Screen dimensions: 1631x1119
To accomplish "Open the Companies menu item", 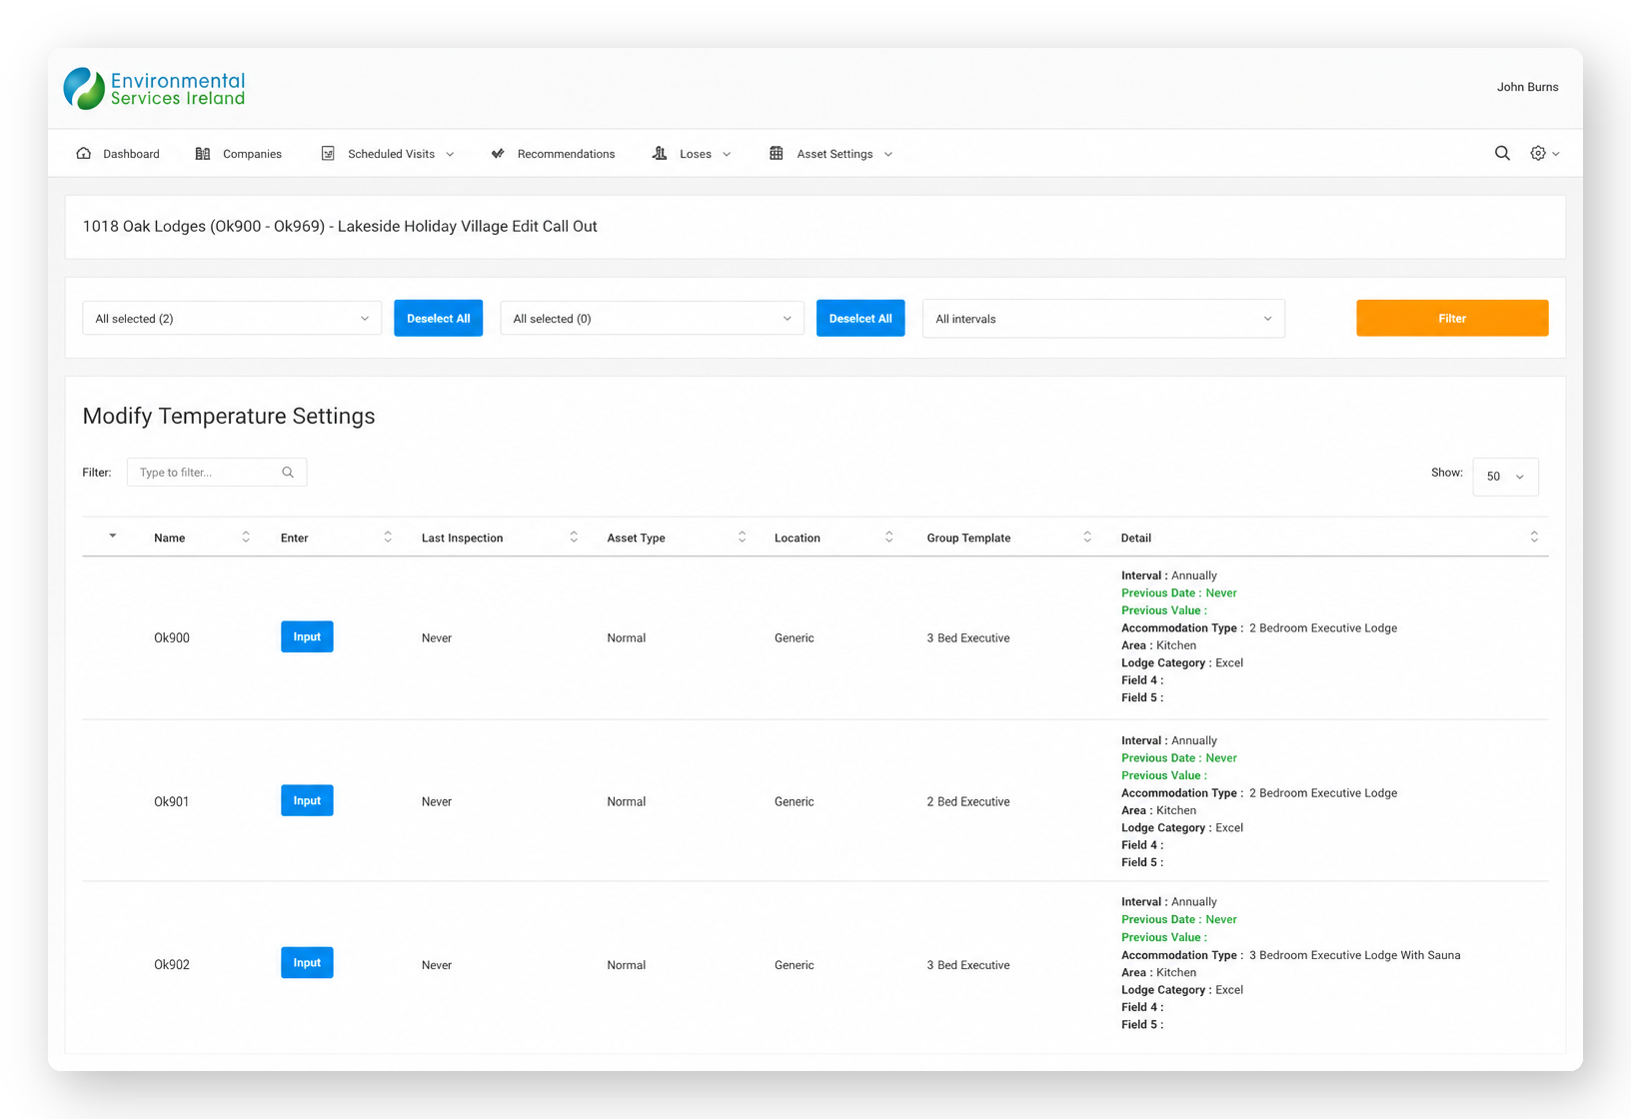I will [x=239, y=154].
